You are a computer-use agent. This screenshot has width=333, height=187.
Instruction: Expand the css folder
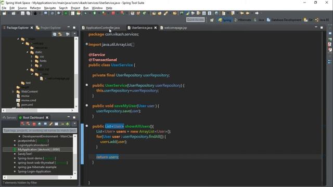(x=32, y=57)
